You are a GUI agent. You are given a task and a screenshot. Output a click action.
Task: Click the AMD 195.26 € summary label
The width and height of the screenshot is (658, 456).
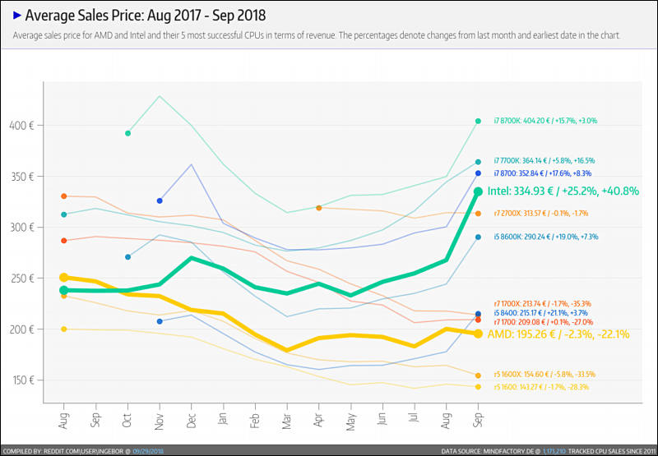click(558, 334)
